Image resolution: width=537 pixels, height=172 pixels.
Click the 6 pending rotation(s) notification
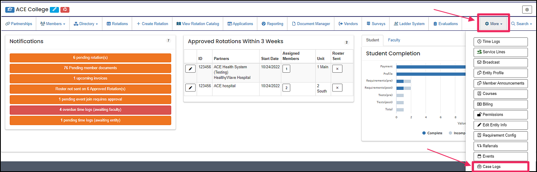coord(90,57)
